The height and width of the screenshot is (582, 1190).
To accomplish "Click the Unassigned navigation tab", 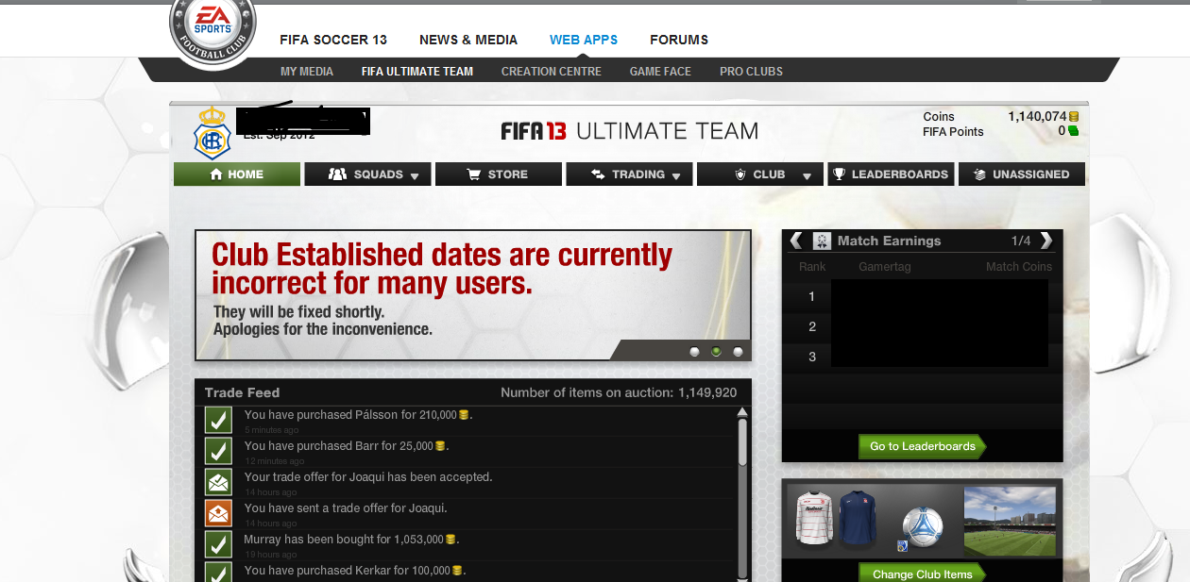I will point(1022,175).
